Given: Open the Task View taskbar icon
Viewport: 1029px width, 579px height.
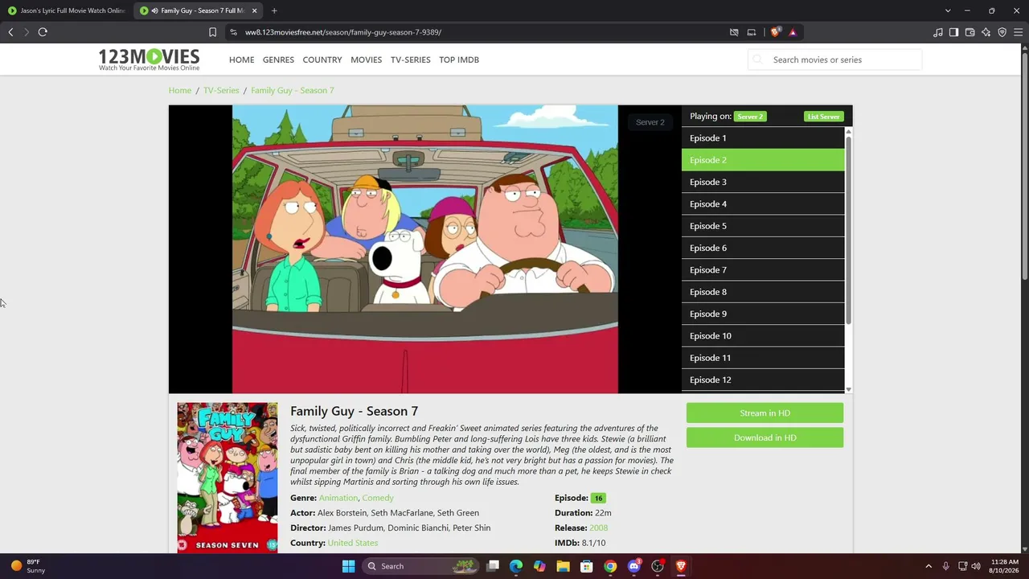Looking at the screenshot, I should pos(493,566).
